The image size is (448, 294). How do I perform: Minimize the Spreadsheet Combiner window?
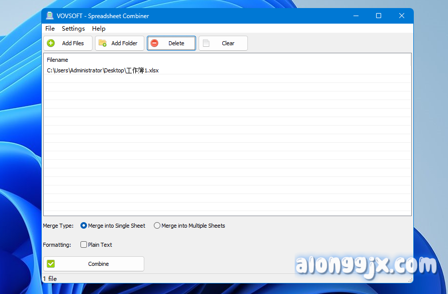(355, 16)
